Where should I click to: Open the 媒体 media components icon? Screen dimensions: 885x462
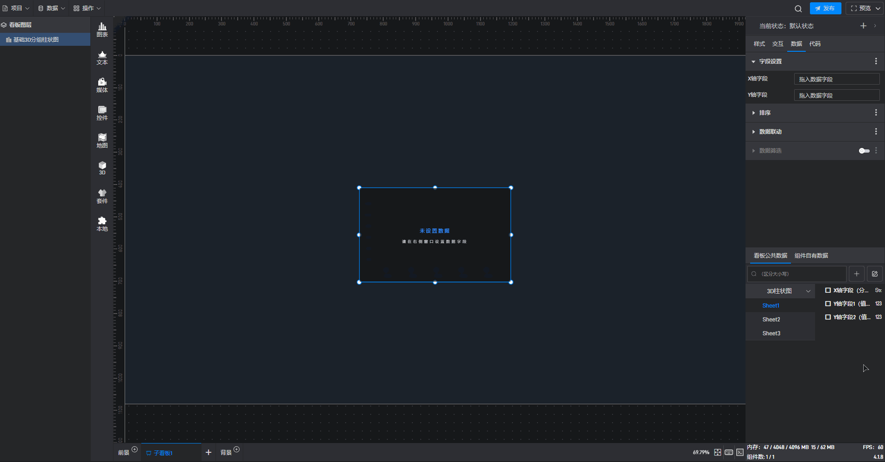point(102,85)
